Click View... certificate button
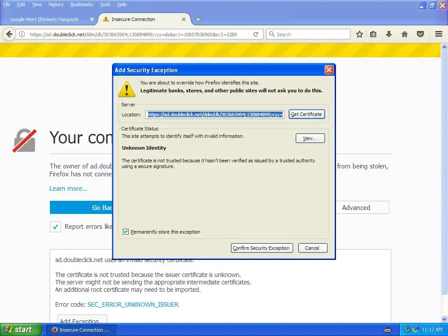 pyautogui.click(x=310, y=138)
